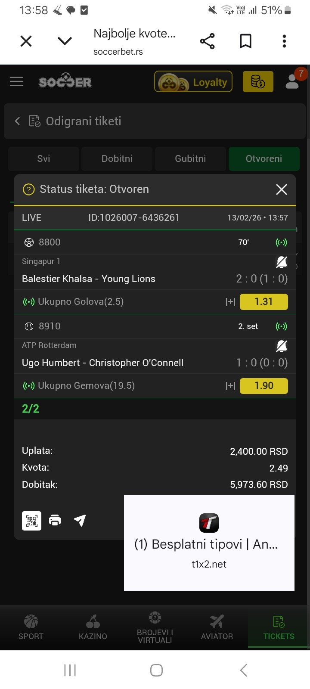
Task: Close the ticket status popup
Action: pos(282,189)
